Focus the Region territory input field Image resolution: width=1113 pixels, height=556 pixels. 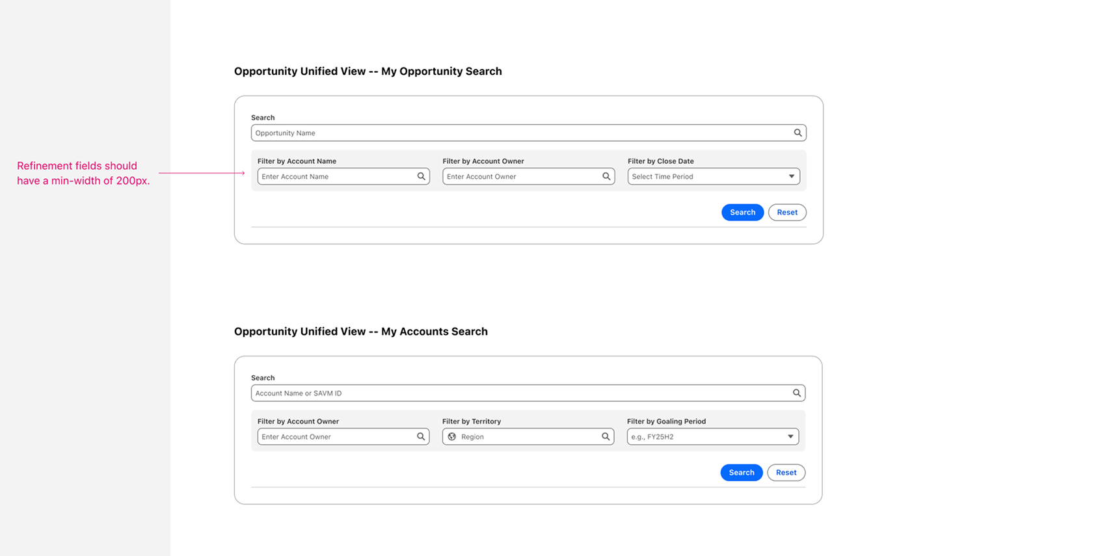(527, 436)
